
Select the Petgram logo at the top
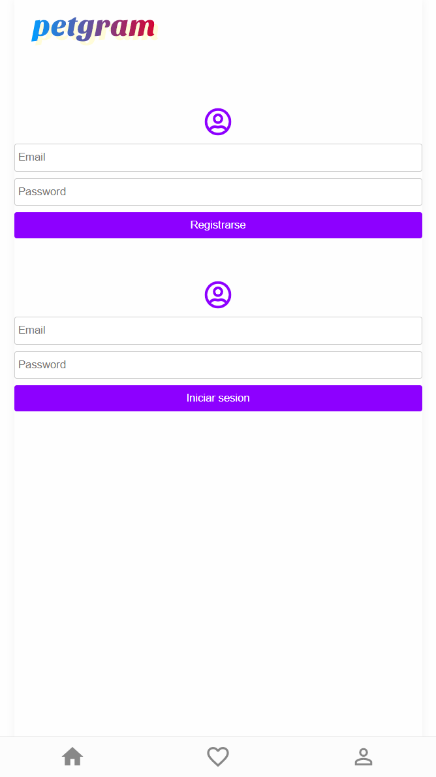[x=94, y=29]
